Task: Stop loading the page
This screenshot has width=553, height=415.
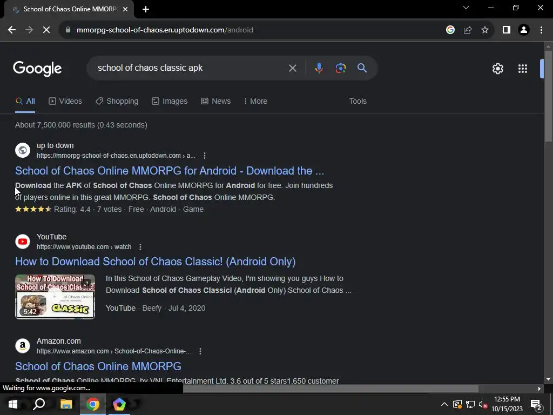Action: [46, 30]
